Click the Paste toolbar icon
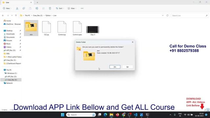This screenshot has width=210, height=118. (30, 8)
